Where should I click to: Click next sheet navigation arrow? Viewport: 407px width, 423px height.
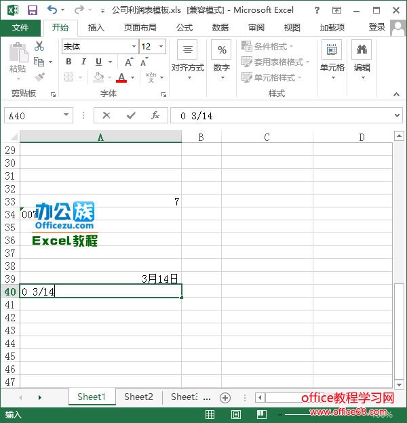pyautogui.click(x=40, y=397)
